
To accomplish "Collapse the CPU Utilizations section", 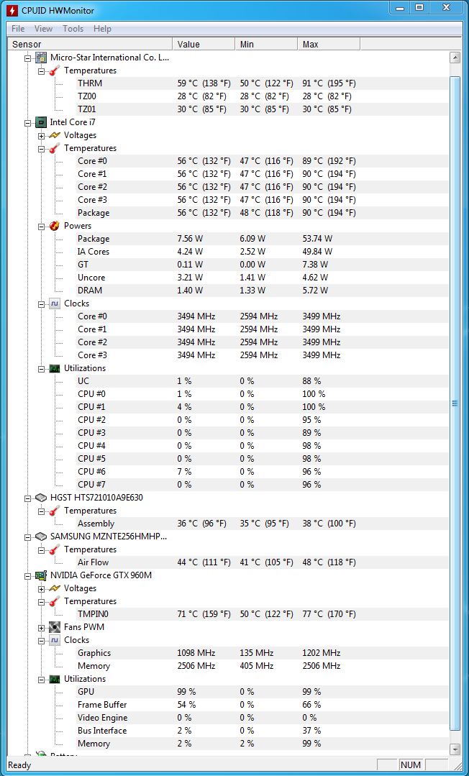I will click(x=42, y=369).
